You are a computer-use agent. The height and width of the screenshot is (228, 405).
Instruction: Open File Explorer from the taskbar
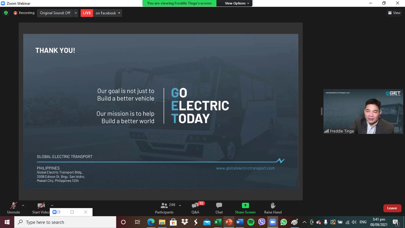click(162, 222)
